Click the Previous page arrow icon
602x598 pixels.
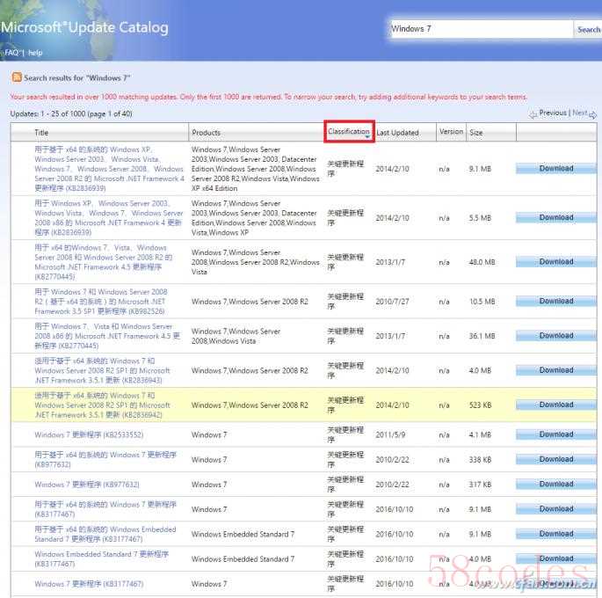533,114
